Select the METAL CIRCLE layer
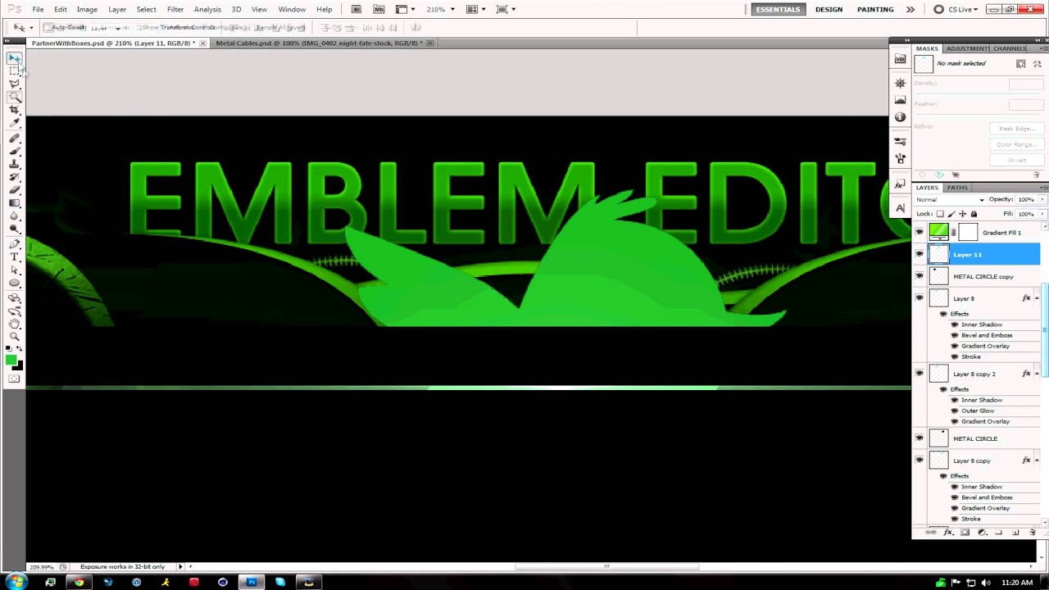 coord(977,438)
